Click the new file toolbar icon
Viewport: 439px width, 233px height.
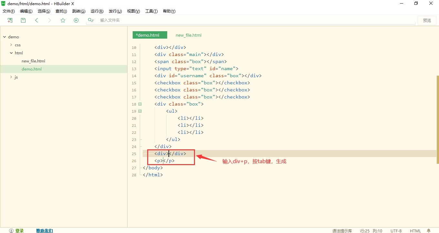(10, 20)
